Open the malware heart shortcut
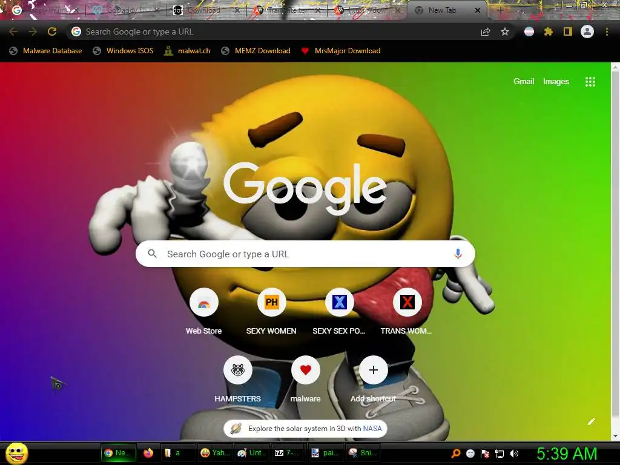 [305, 380]
